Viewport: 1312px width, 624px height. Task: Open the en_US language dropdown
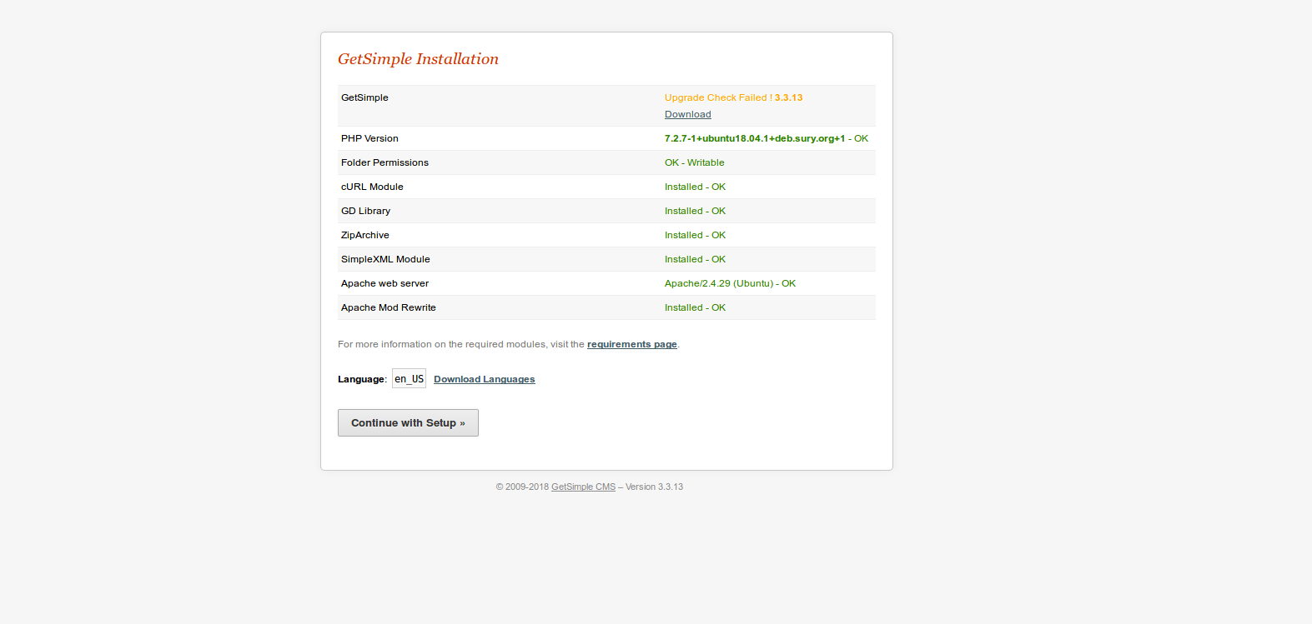(x=409, y=378)
